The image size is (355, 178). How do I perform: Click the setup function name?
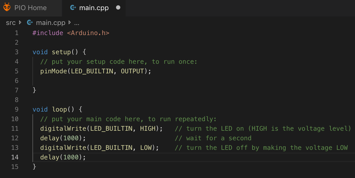point(61,52)
